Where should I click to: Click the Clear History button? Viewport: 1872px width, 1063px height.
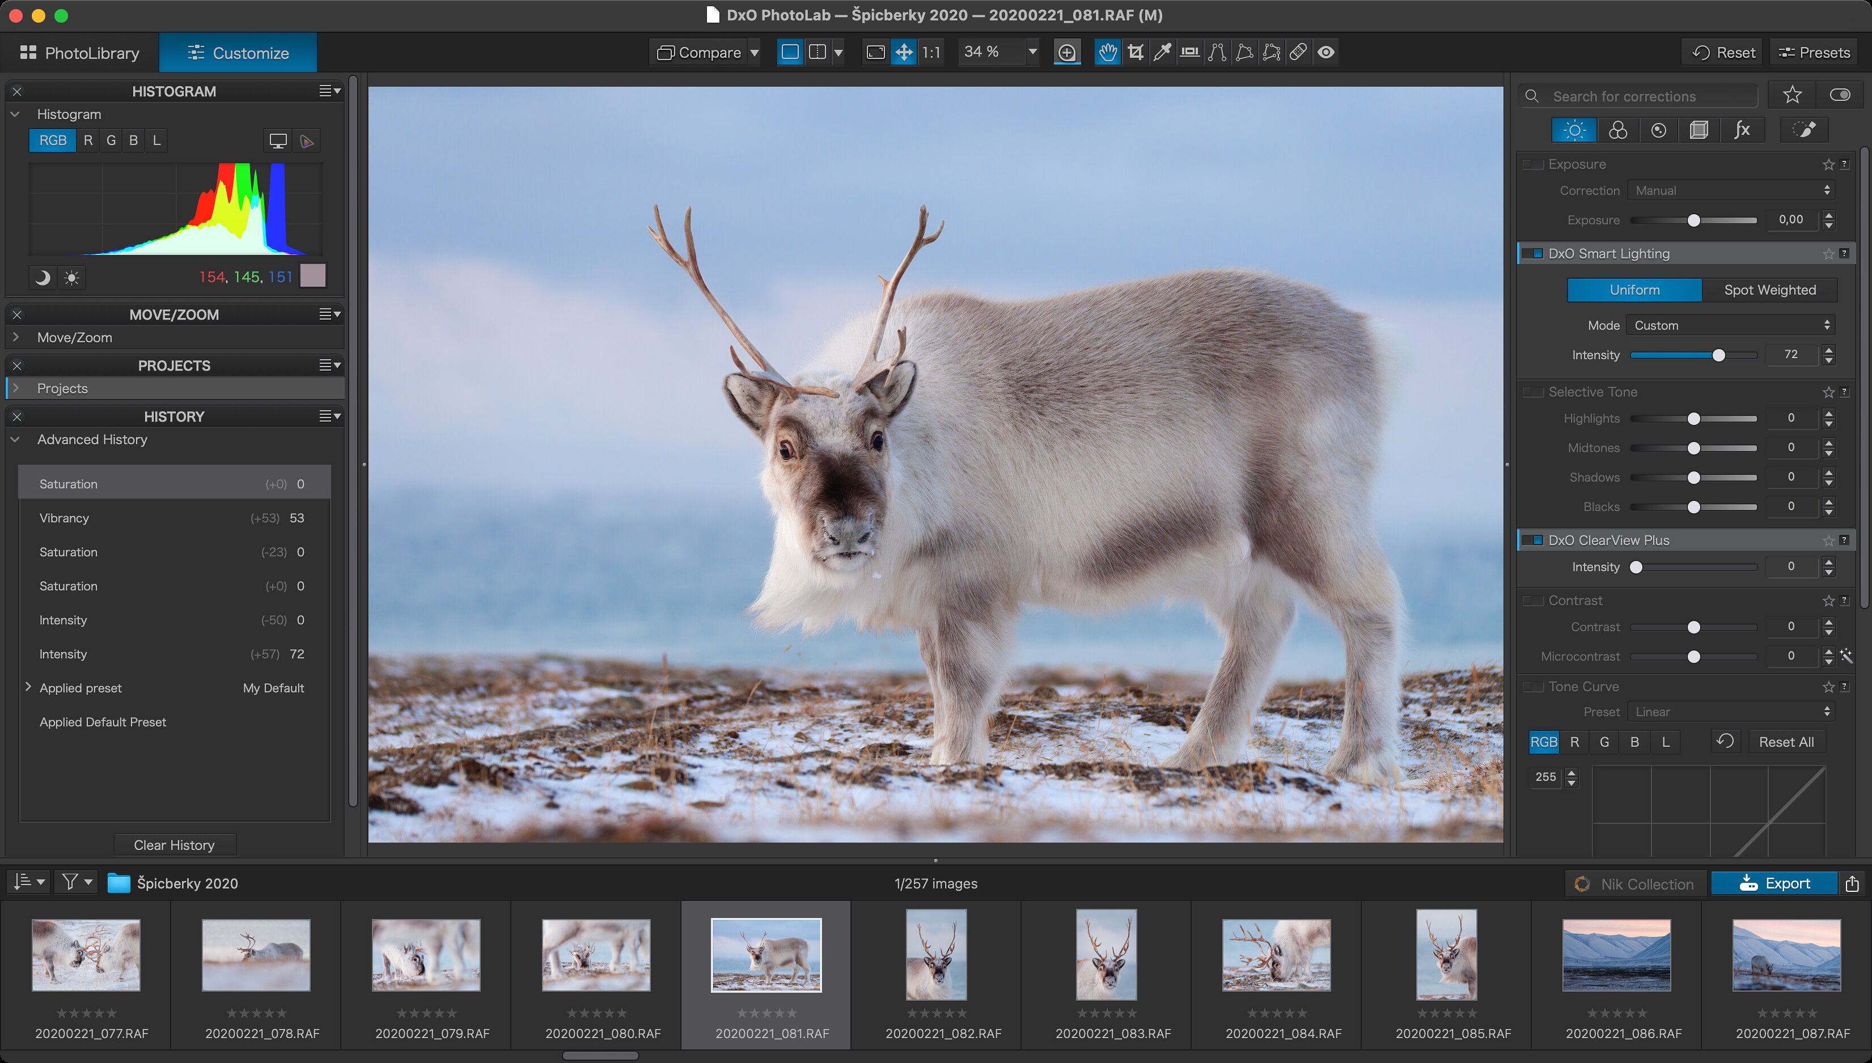[x=175, y=845]
